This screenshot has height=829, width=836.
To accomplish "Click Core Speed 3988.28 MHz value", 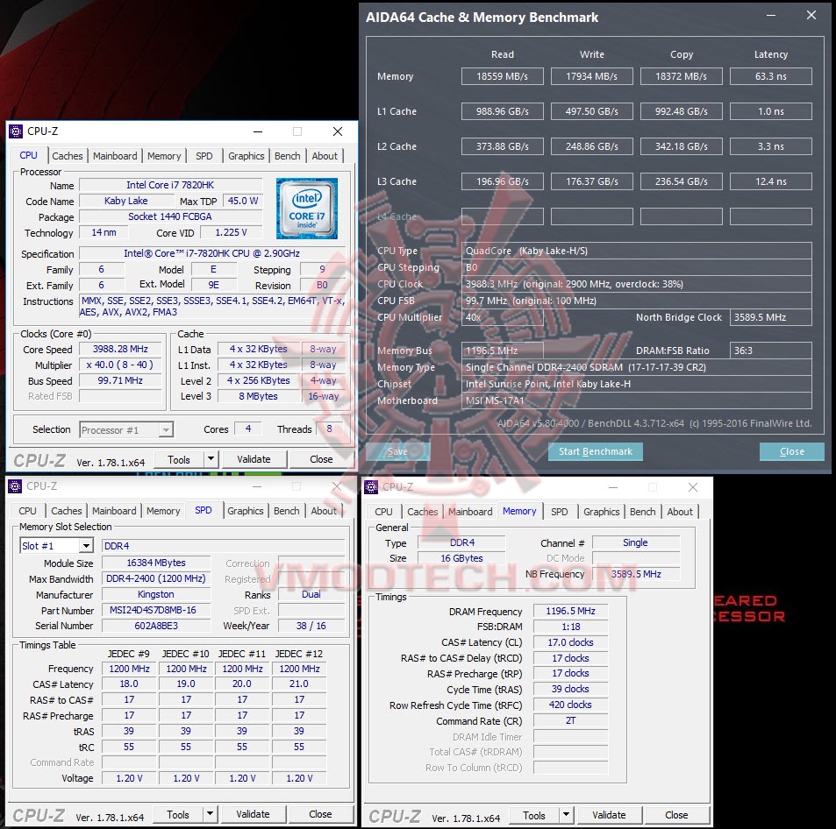I will 120,349.
